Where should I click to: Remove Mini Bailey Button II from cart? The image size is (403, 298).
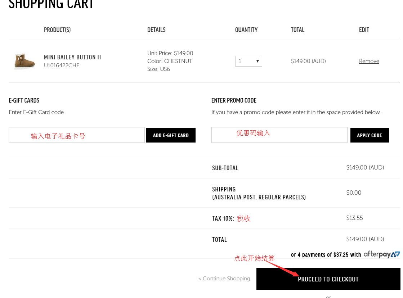coord(369,61)
